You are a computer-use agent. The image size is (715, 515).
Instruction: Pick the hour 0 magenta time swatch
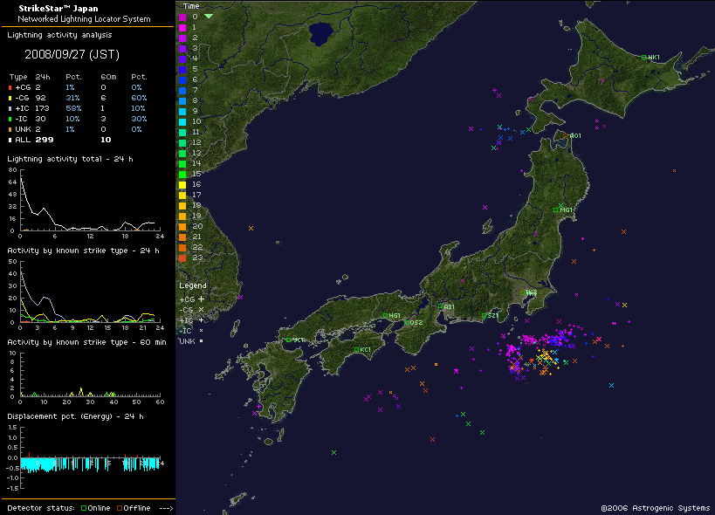(182, 17)
